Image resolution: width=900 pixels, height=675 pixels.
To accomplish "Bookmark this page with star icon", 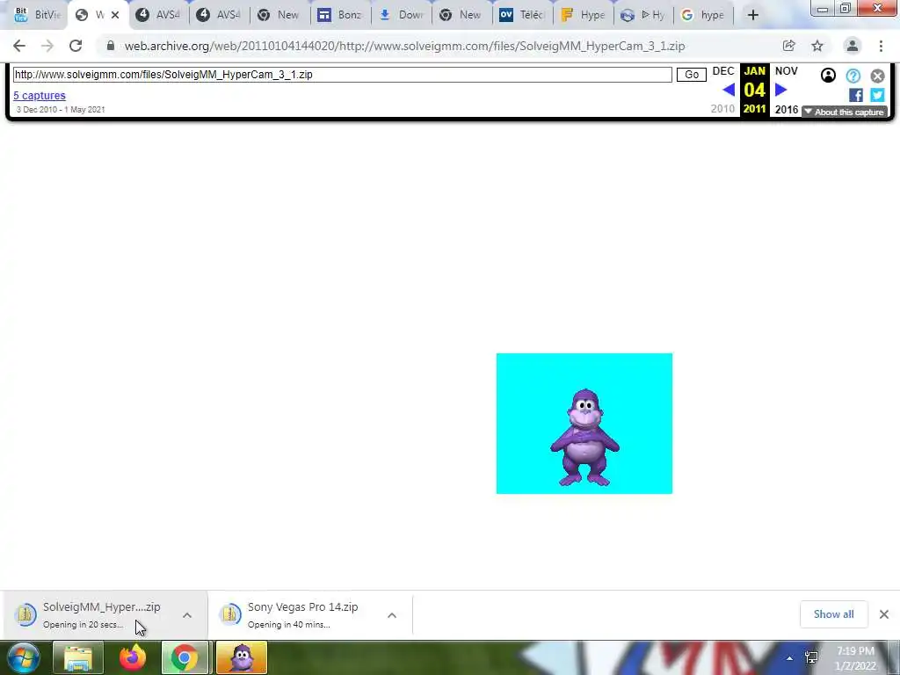I will pos(817,46).
